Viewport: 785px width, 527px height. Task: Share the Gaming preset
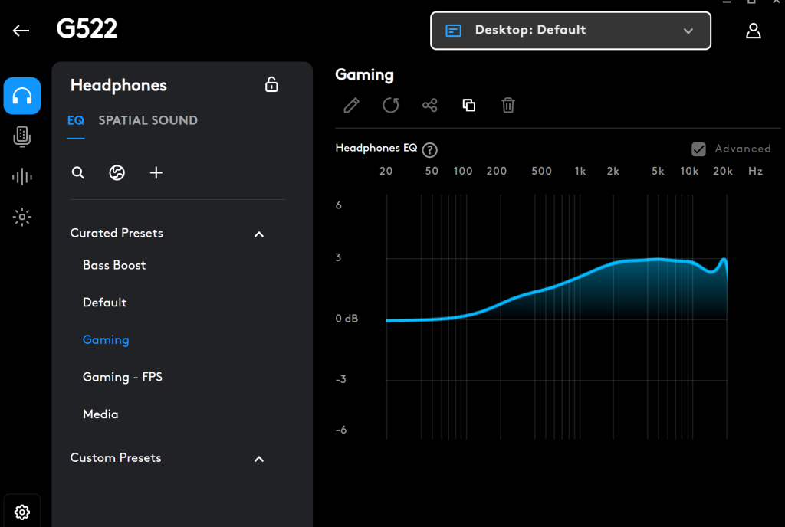(x=429, y=106)
